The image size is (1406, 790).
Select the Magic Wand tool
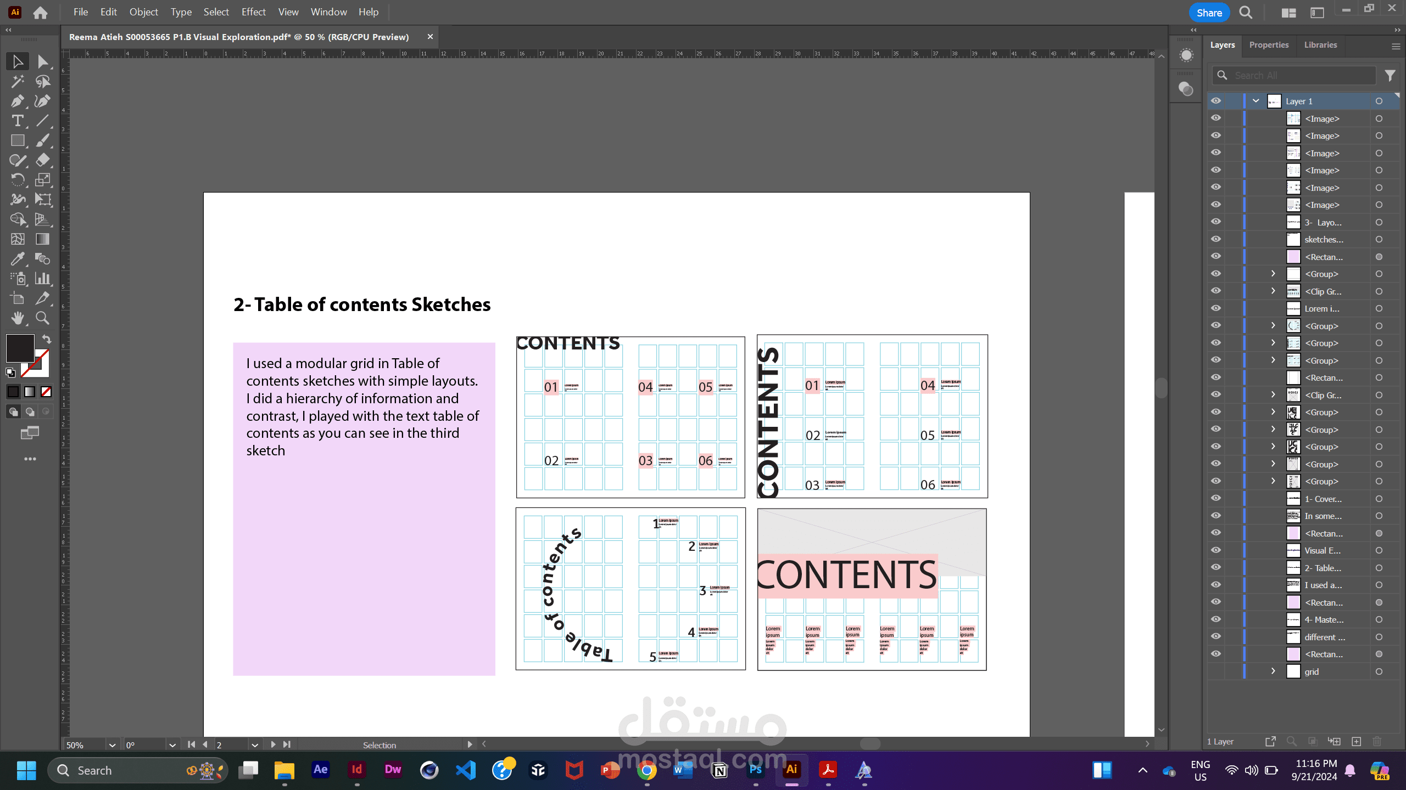[17, 81]
